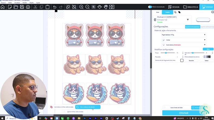Click Ignorar linhas selecionadas
The width and height of the screenshot is (214, 120).
pyautogui.click(x=75, y=112)
